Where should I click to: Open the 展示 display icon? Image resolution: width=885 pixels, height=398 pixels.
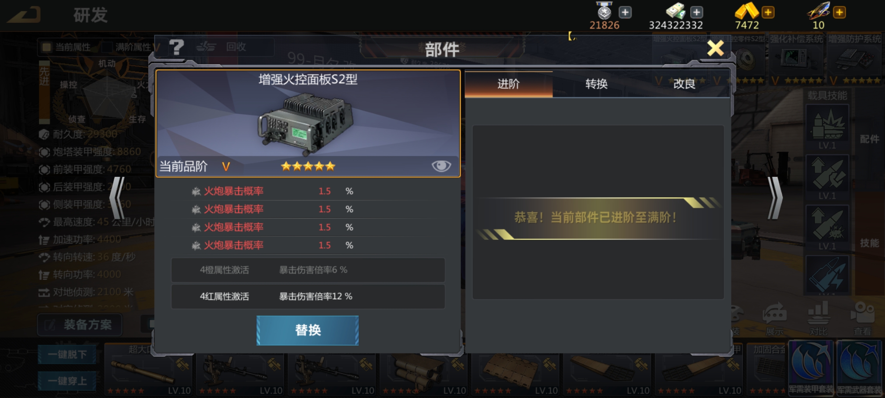(774, 319)
